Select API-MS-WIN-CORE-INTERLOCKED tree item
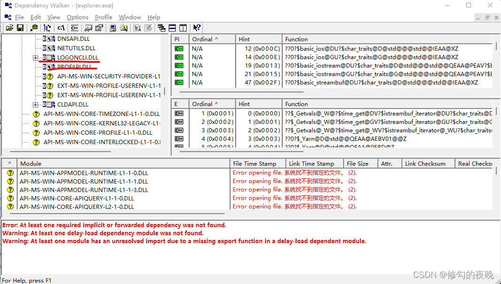 [102, 142]
